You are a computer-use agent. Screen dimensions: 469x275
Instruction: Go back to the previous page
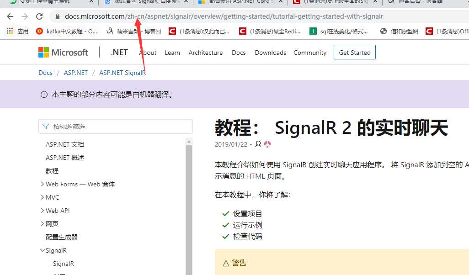pyautogui.click(x=10, y=16)
